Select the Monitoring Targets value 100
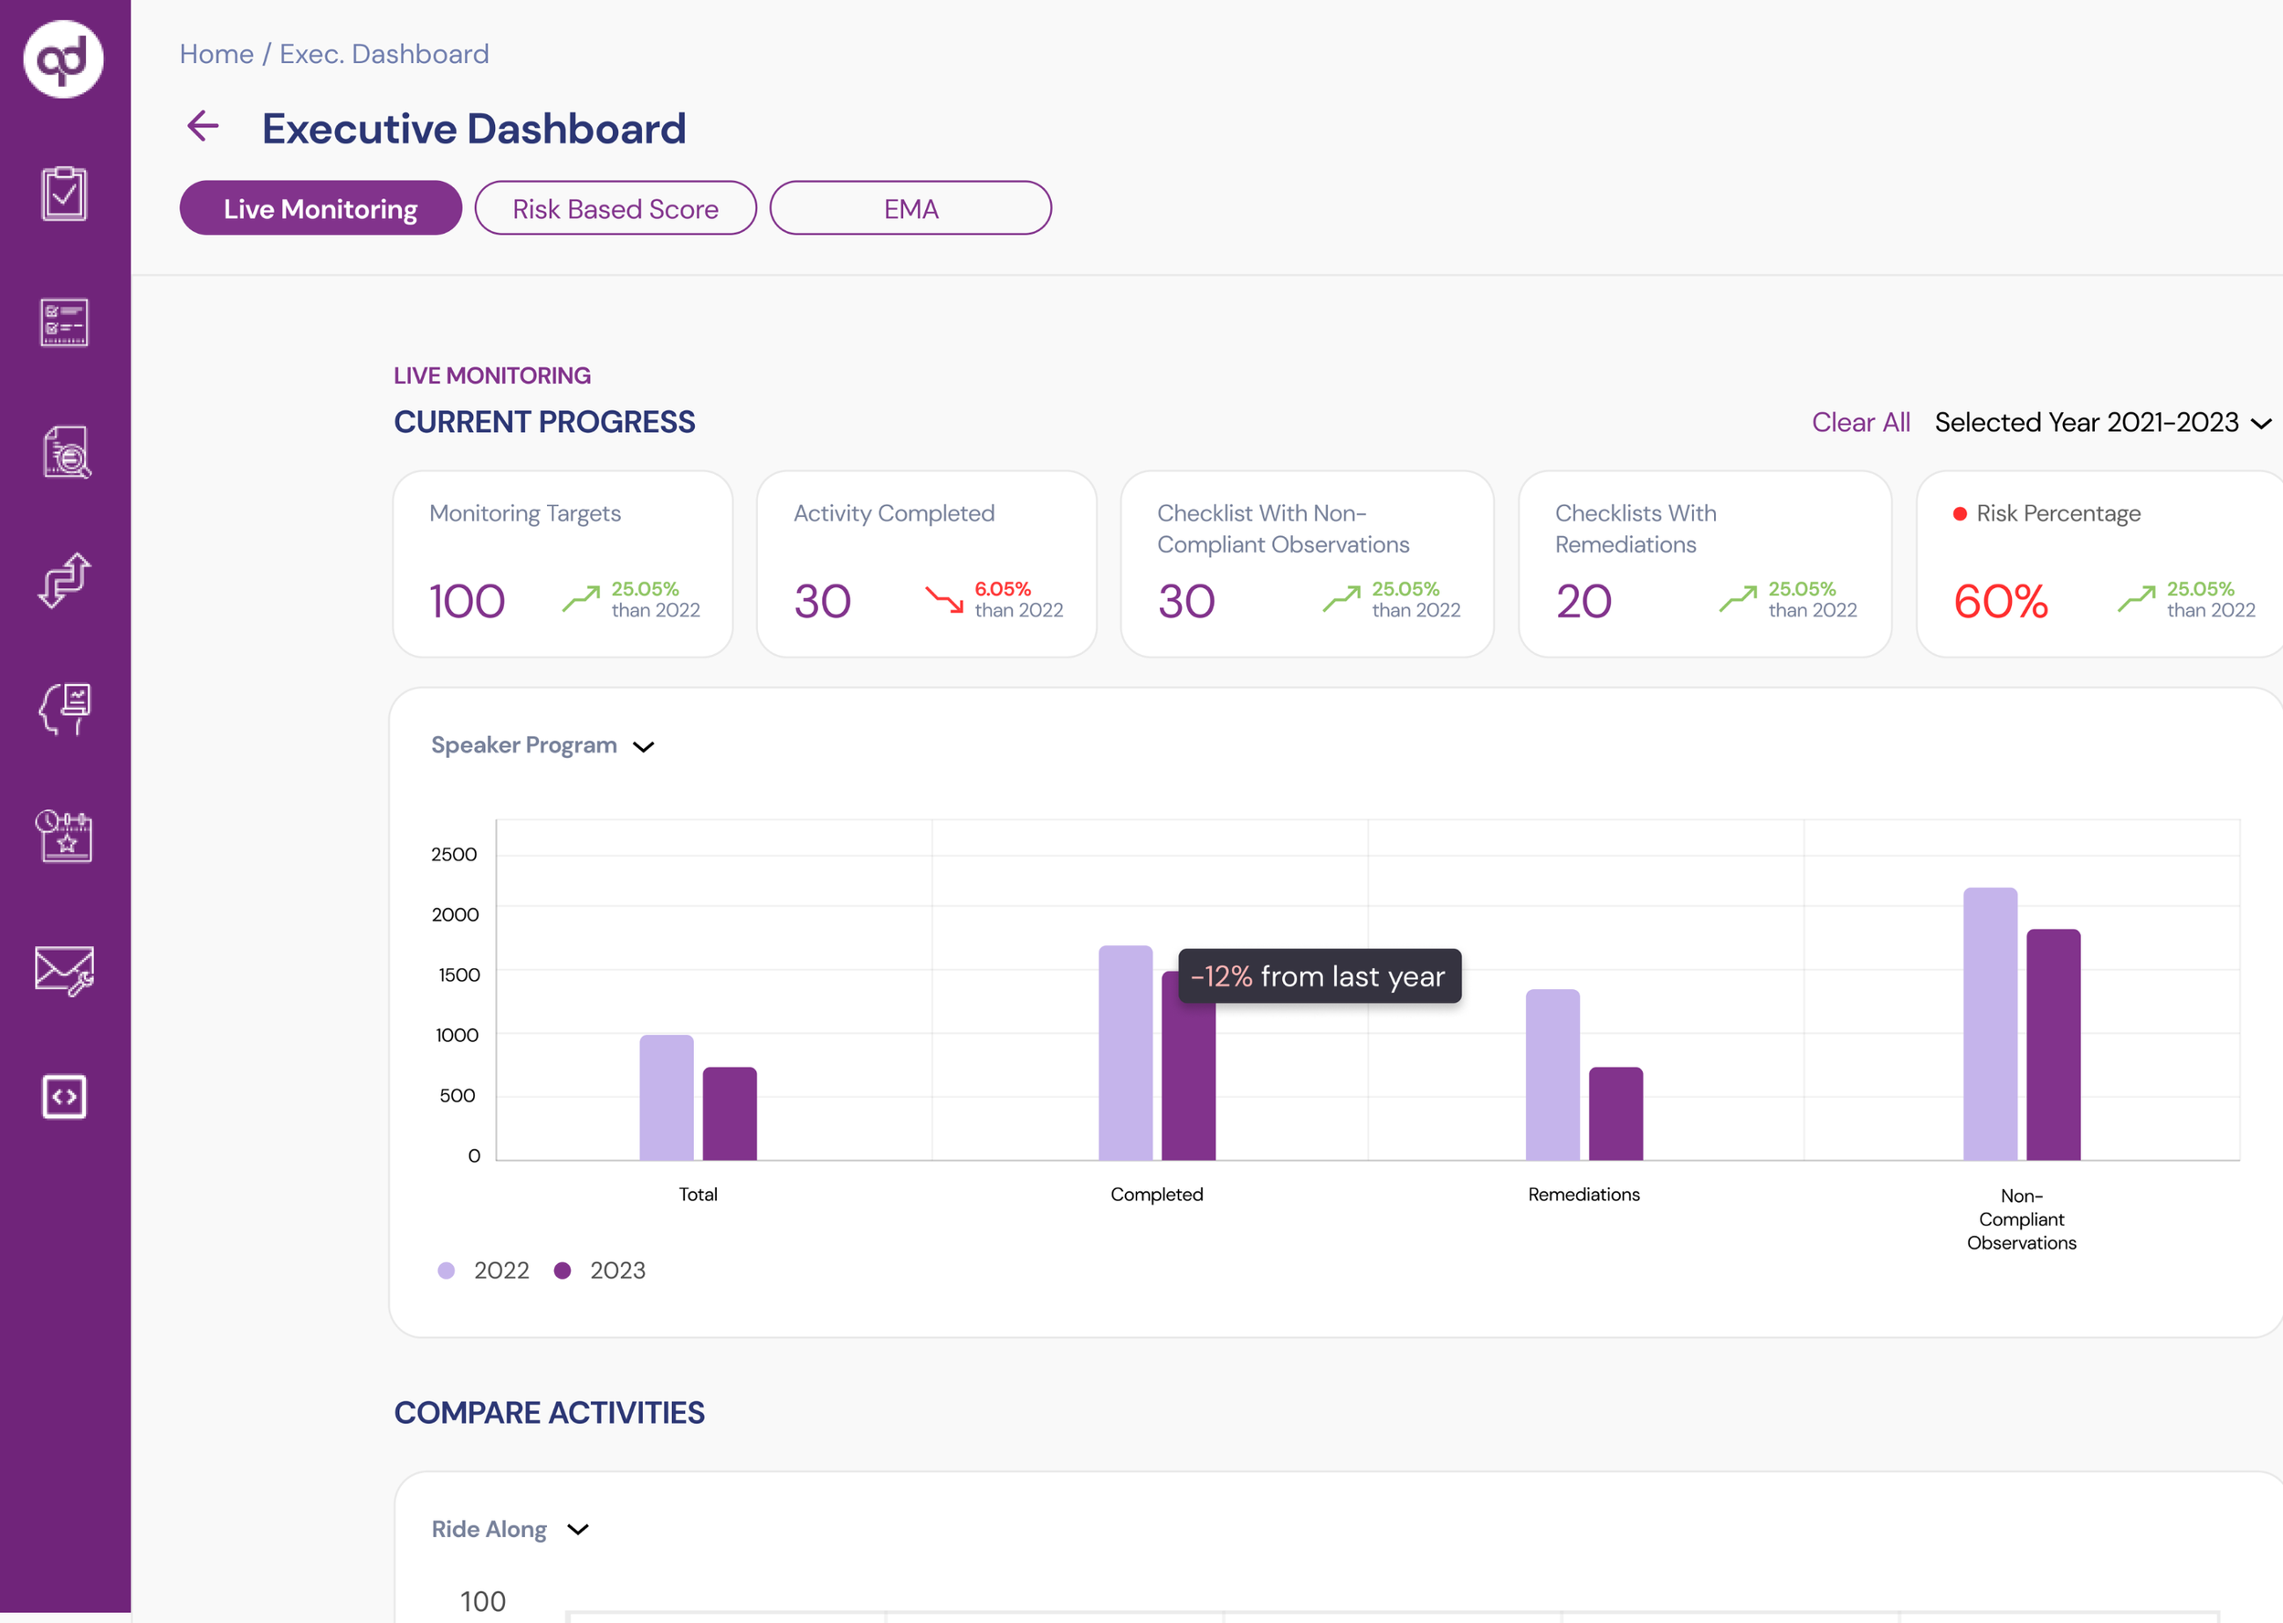 pyautogui.click(x=467, y=601)
